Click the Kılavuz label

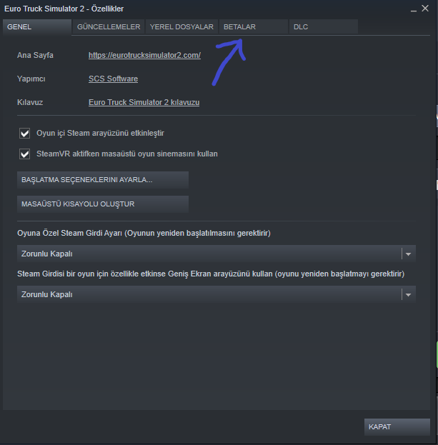point(30,102)
